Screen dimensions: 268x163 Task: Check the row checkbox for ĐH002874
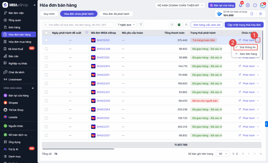coord(46,66)
